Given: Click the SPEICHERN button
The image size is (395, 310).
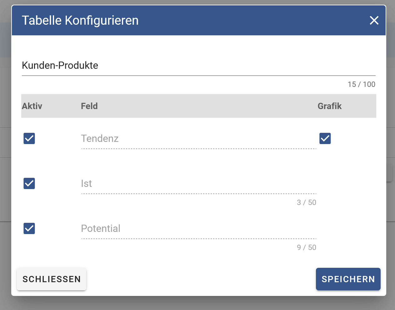Looking at the screenshot, I should 348,279.
